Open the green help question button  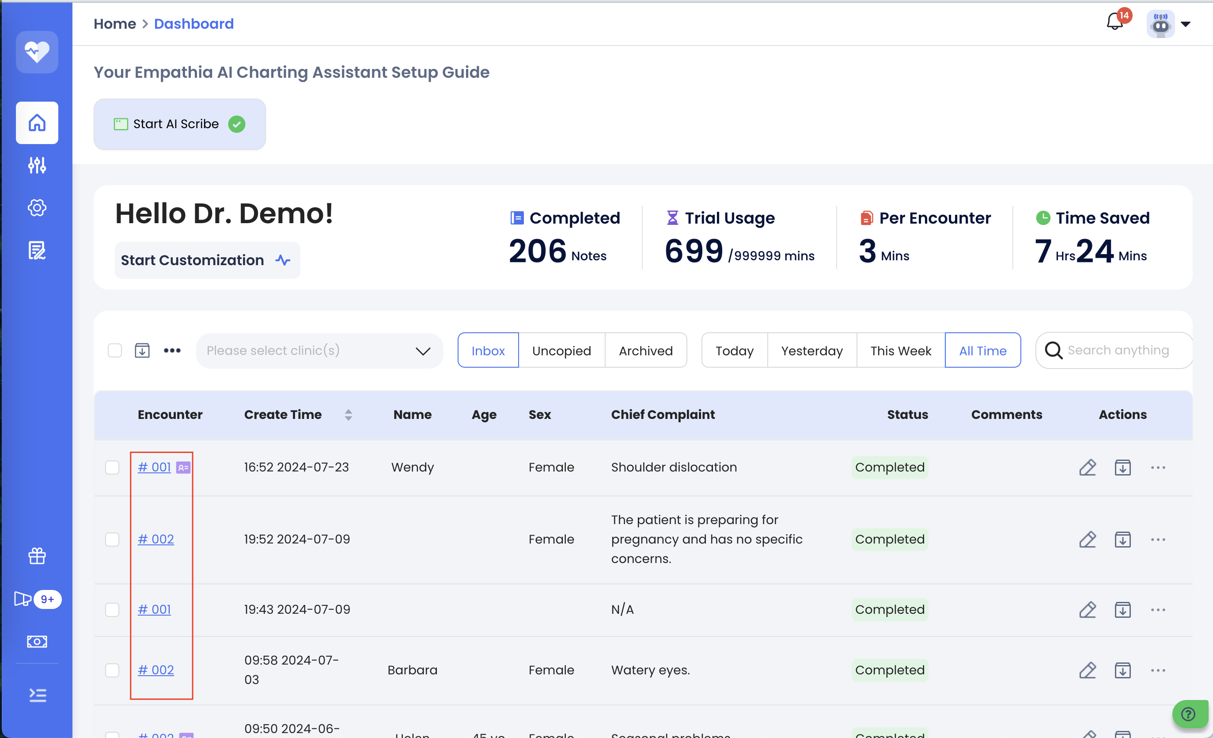[1188, 713]
